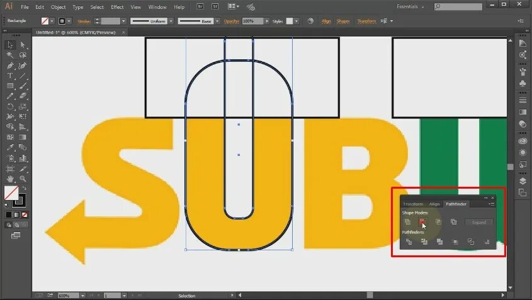This screenshot has height=300, width=532.
Task: Apply Outline pathfinder
Action: pos(471,242)
